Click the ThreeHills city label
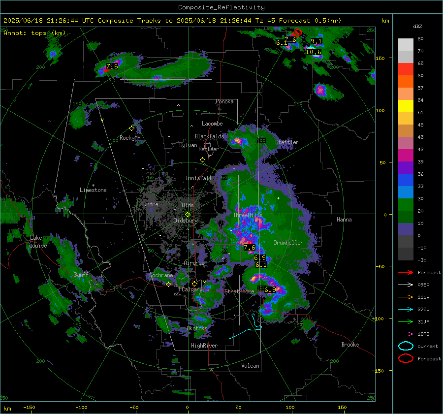This screenshot has height=414, width=443. 248,215
